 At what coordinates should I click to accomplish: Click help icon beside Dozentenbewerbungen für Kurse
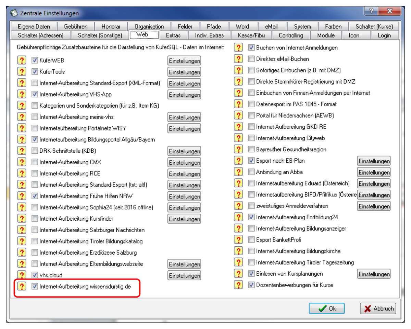click(x=238, y=285)
